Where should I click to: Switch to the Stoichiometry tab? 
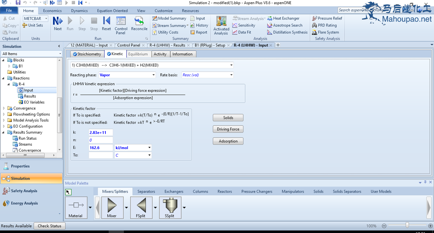tap(87, 54)
